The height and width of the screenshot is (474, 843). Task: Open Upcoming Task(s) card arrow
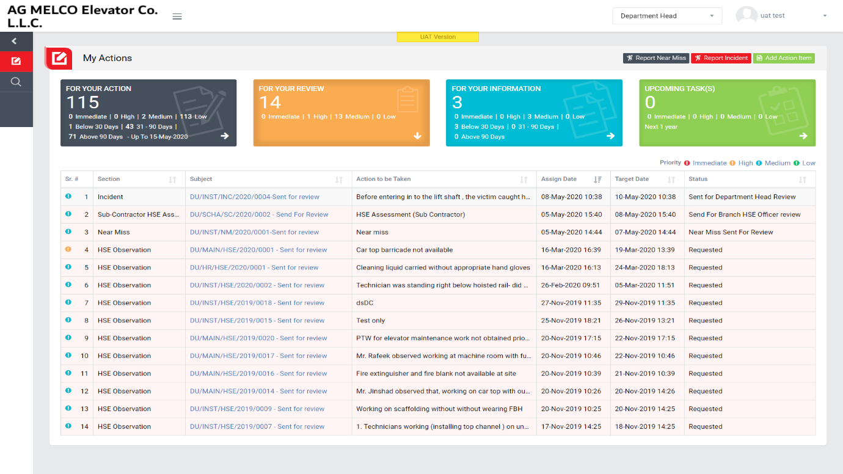click(x=803, y=136)
